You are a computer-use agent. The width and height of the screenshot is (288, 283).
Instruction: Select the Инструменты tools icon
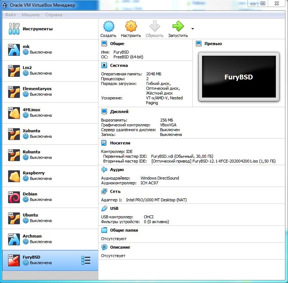[14, 29]
